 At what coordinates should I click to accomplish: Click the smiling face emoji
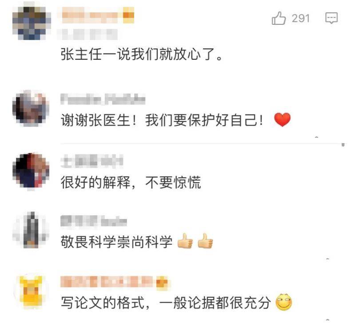[284, 302]
